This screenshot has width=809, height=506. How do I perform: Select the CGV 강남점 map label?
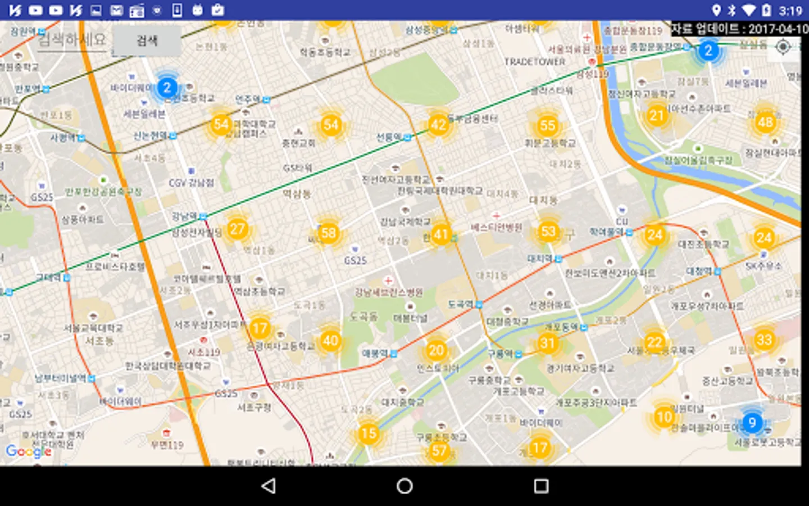click(x=192, y=183)
